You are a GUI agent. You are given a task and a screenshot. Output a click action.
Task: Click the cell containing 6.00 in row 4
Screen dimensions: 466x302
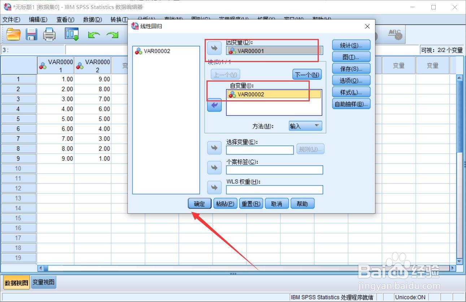pyautogui.click(x=93, y=109)
